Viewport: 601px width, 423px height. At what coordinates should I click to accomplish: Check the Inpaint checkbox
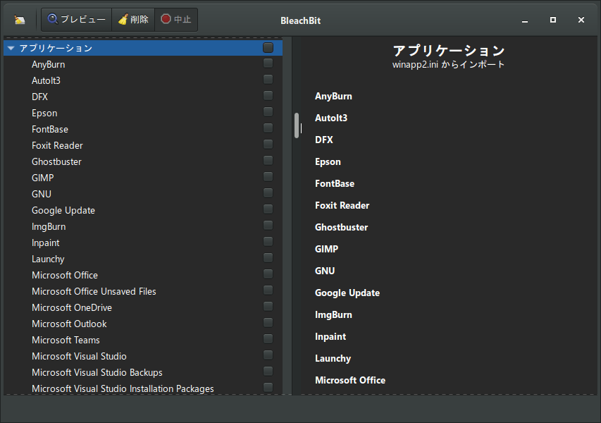click(268, 242)
